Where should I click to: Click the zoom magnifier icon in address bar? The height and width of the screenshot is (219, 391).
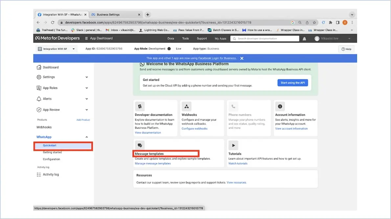pyautogui.click(x=300, y=22)
